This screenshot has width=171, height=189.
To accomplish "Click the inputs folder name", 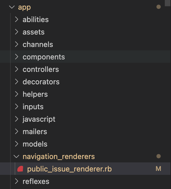I will [x=33, y=107].
